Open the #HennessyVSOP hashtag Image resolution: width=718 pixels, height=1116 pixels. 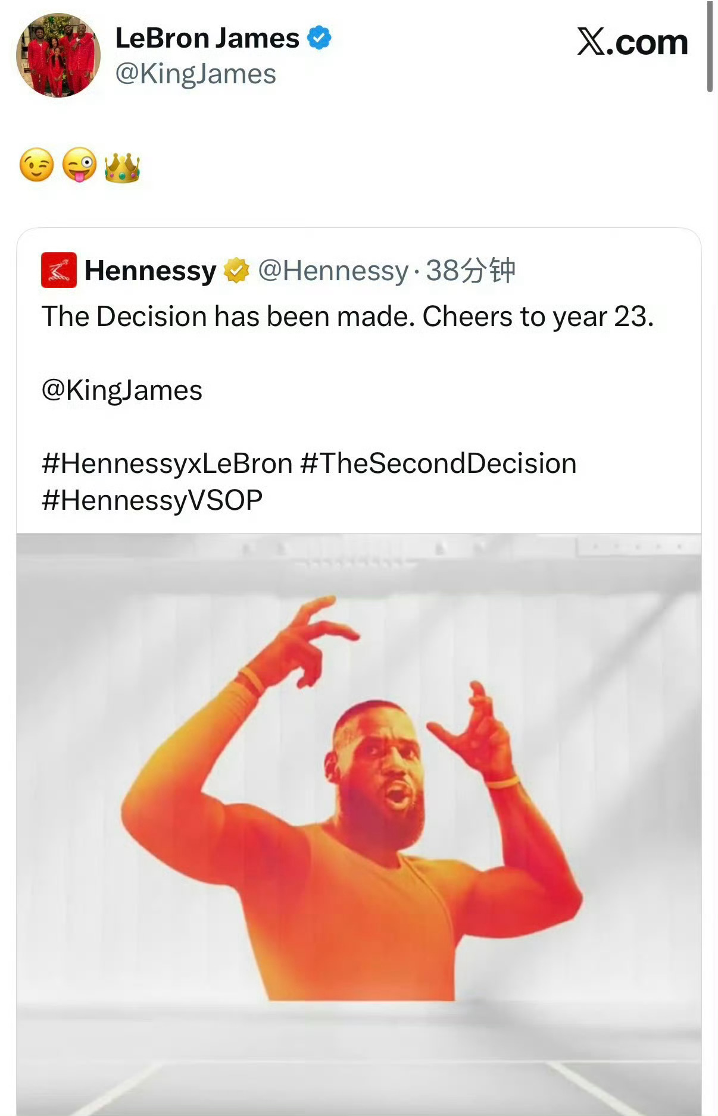(152, 500)
